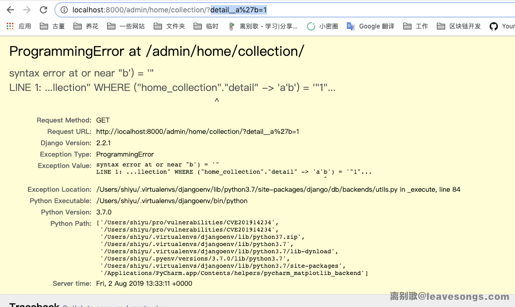
Task: Open the GitHub bookmark icon
Action: [x=494, y=26]
